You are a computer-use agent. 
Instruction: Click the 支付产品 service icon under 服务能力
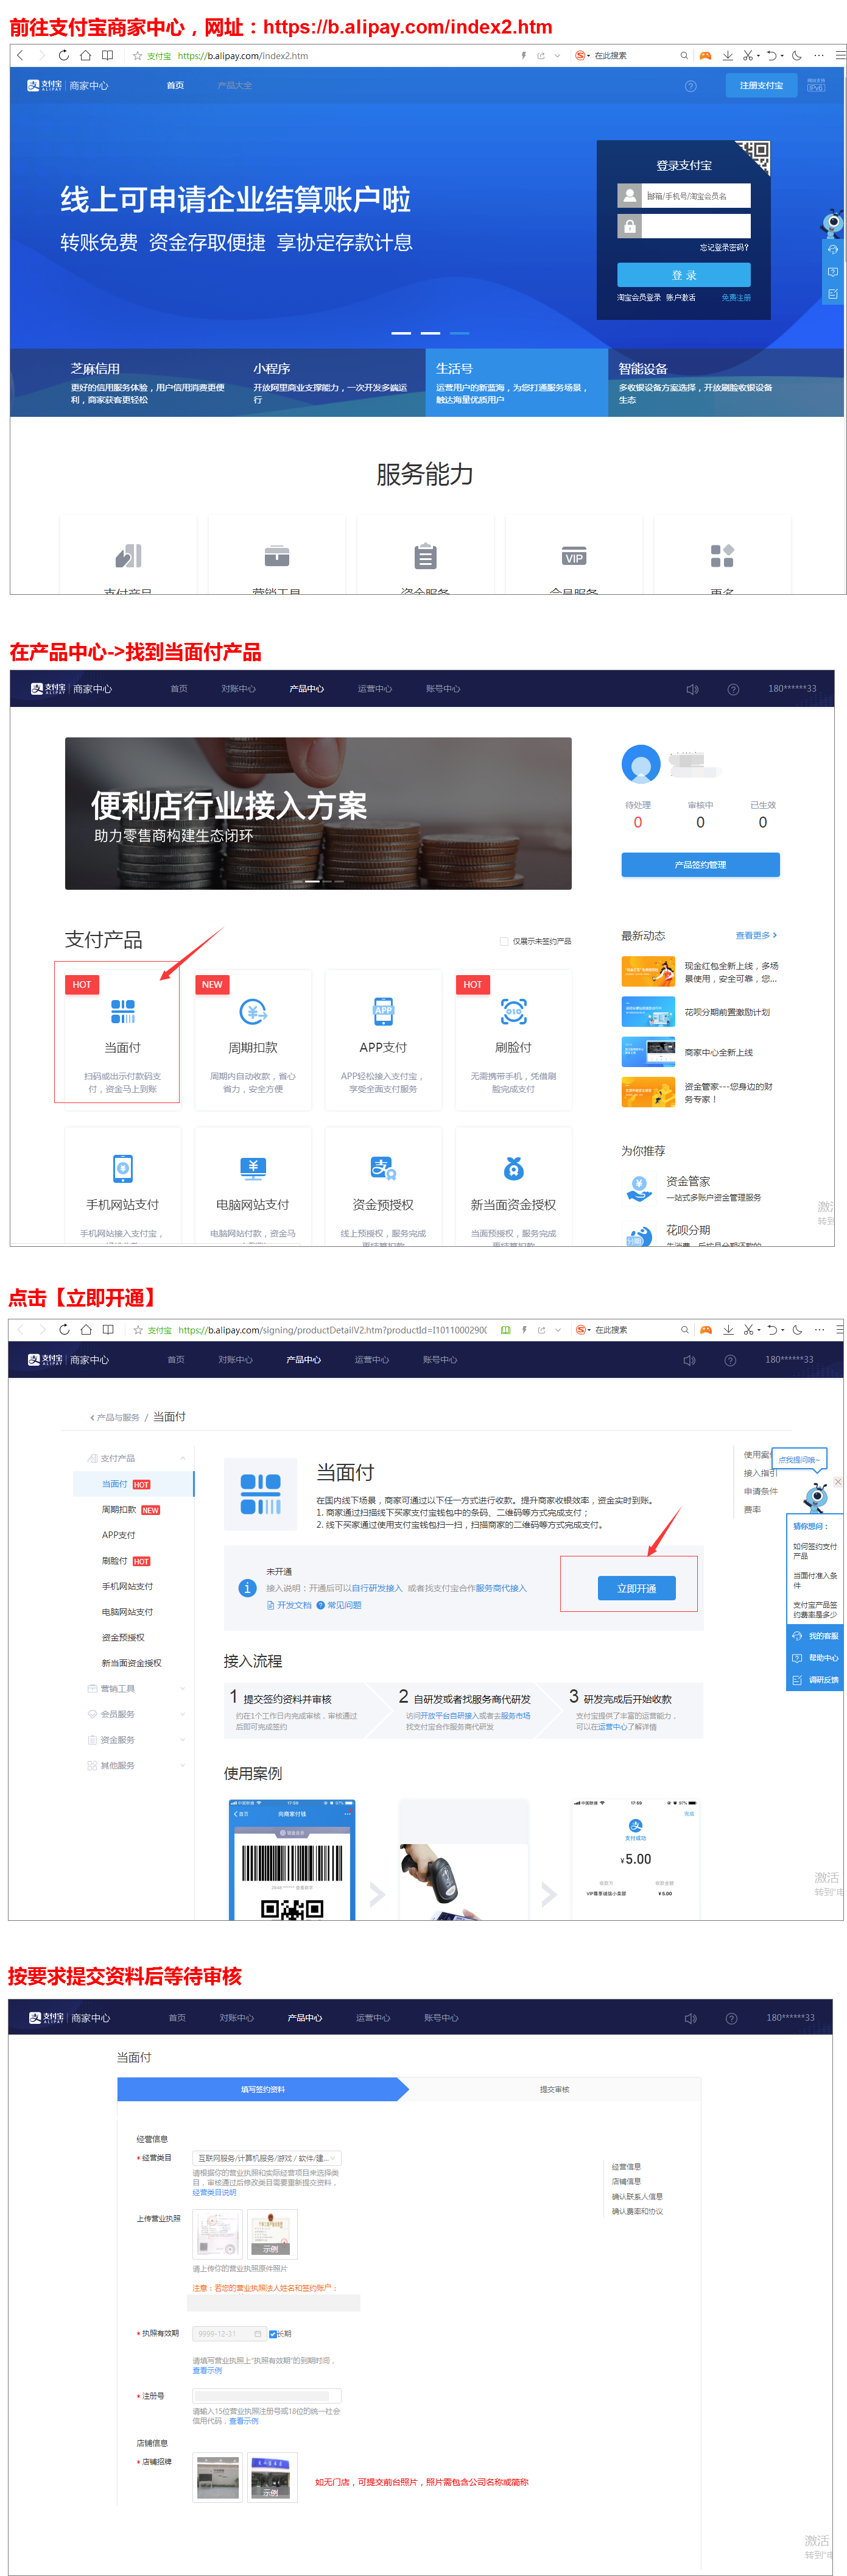(x=129, y=555)
